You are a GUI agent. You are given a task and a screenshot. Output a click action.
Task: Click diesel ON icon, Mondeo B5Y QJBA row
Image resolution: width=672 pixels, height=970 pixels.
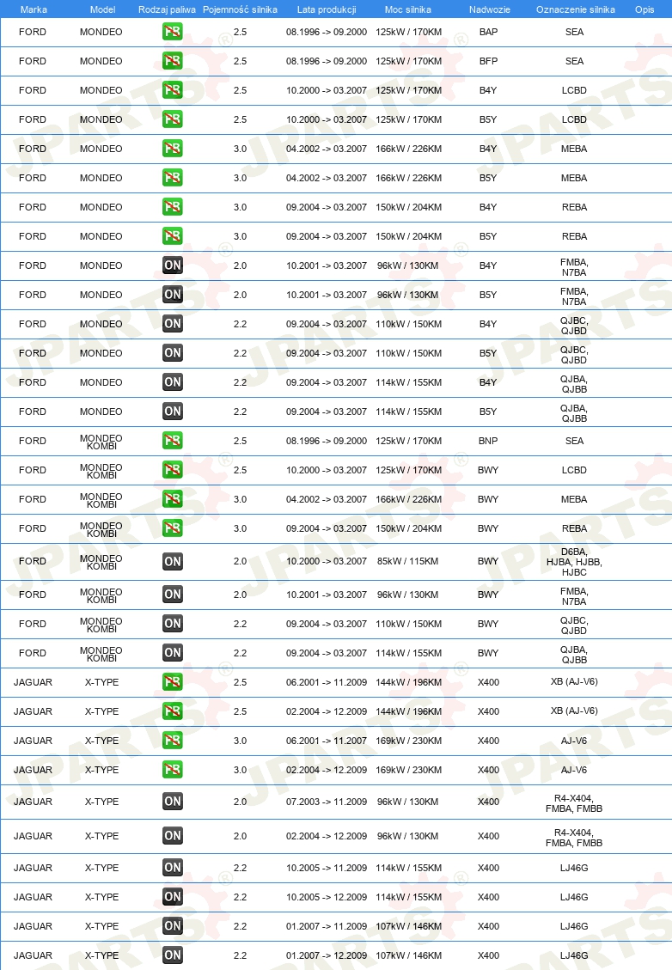(x=173, y=412)
